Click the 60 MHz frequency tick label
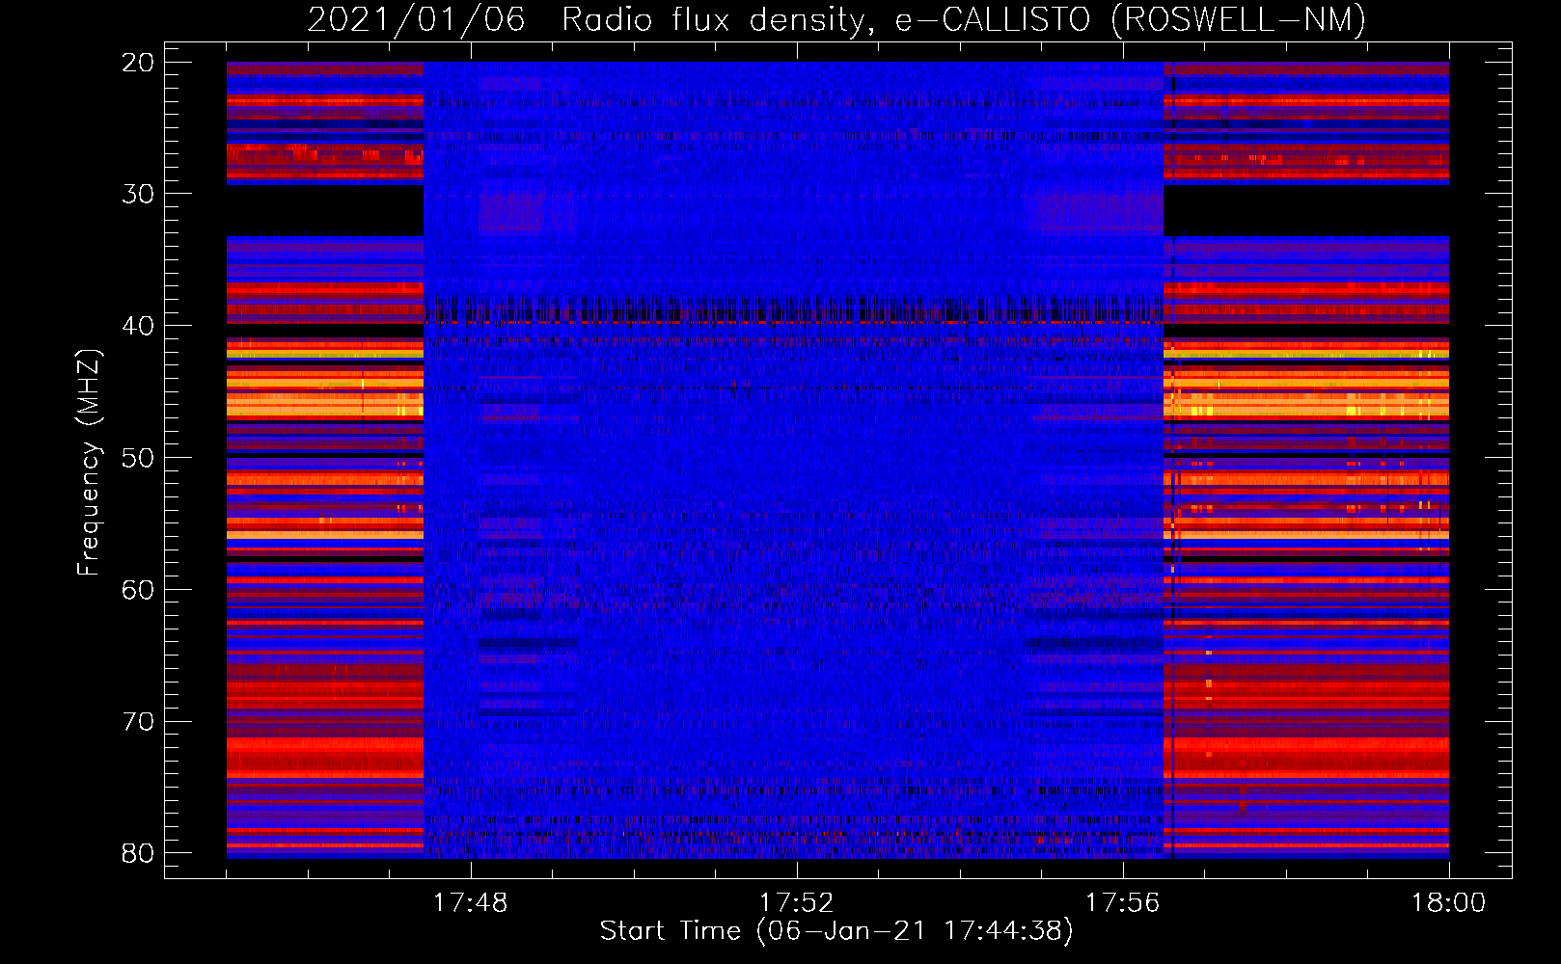This screenshot has height=964, width=1561. (x=138, y=590)
